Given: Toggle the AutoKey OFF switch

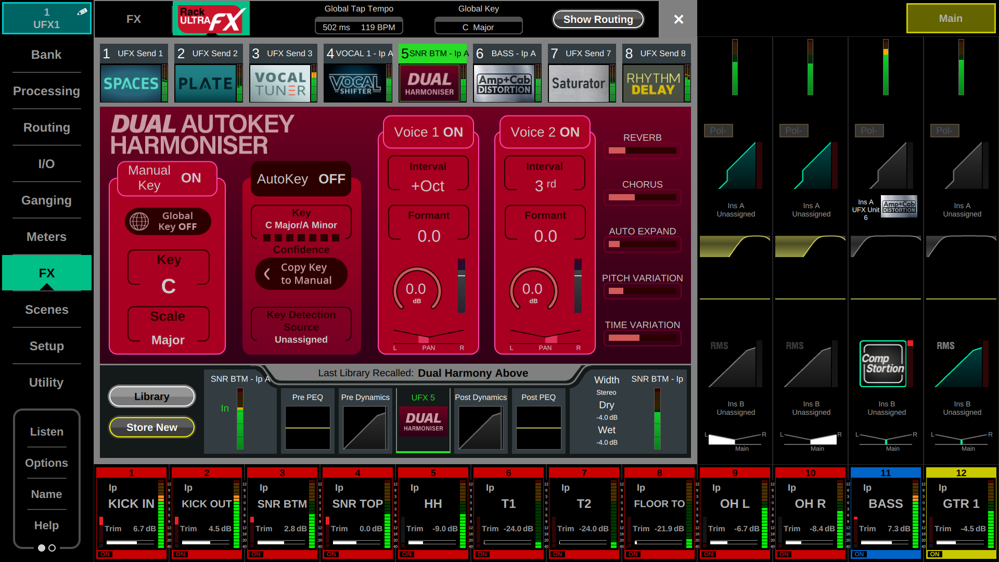Looking at the screenshot, I should 301,179.
